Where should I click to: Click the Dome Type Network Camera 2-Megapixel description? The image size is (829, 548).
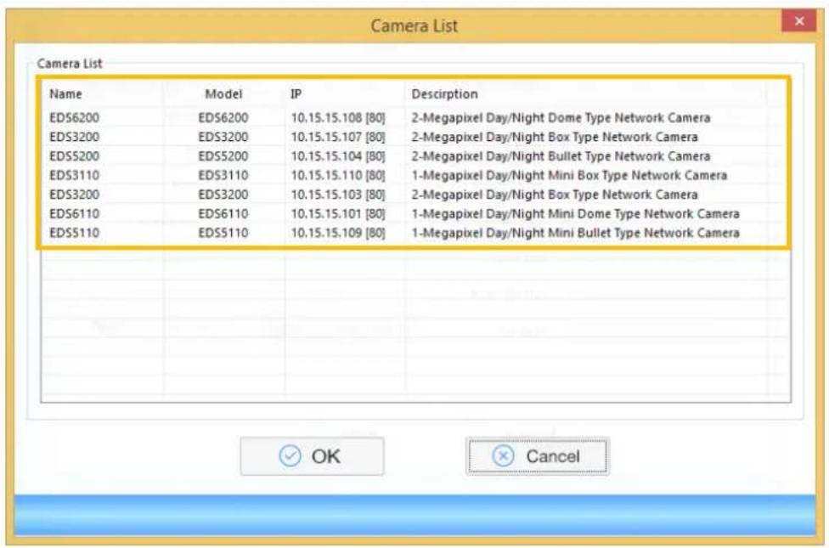pyautogui.click(x=561, y=117)
